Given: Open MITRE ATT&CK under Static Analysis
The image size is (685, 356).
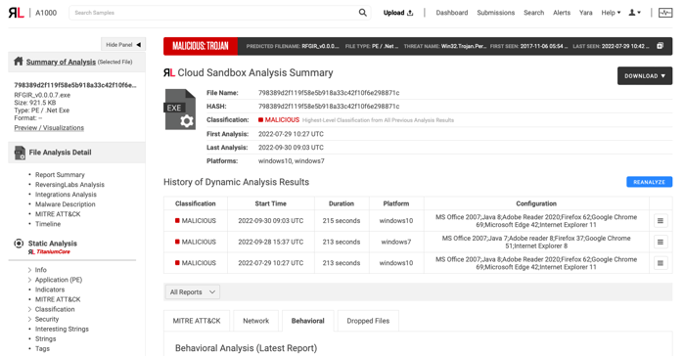Looking at the screenshot, I should point(58,299).
